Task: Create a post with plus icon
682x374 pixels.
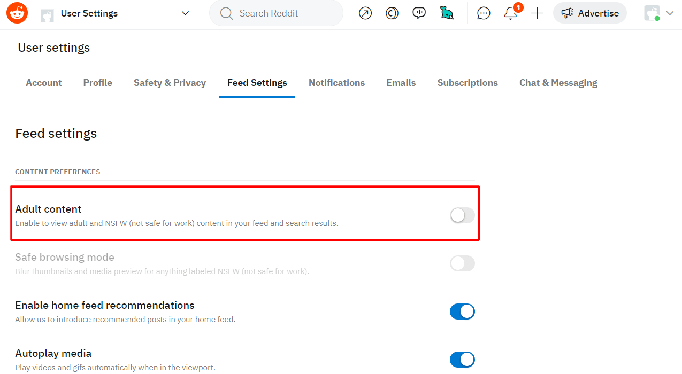Action: 537,13
